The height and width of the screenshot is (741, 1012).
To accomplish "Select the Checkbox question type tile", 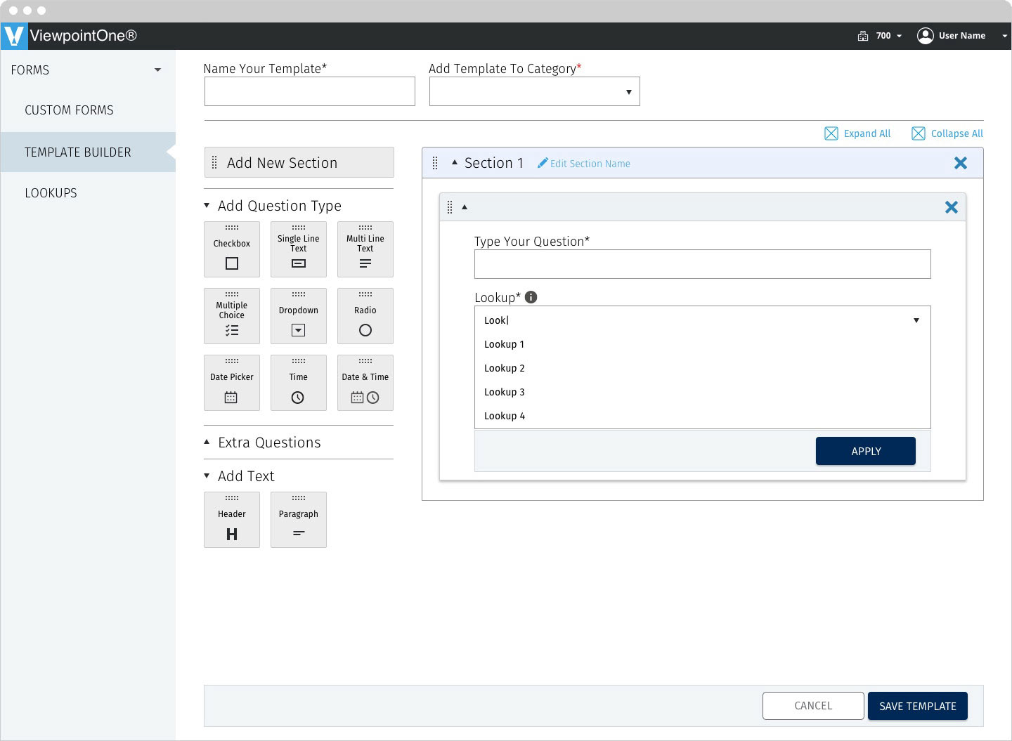I will 232,249.
